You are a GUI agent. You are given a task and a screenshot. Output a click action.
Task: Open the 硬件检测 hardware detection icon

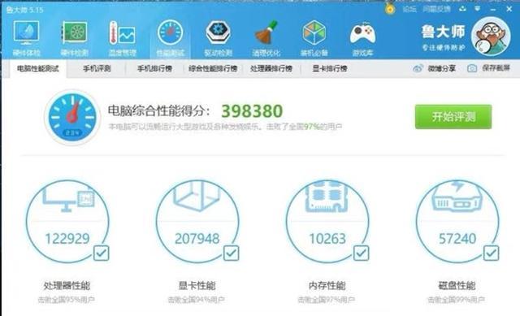click(x=74, y=37)
